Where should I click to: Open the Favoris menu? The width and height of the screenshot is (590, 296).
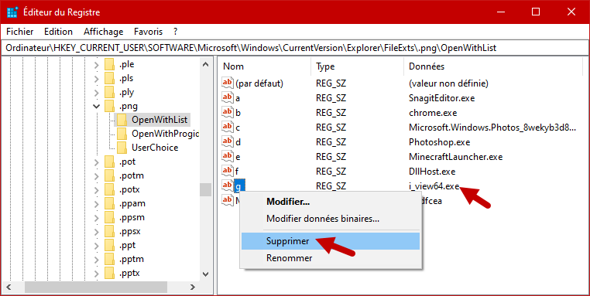point(148,32)
